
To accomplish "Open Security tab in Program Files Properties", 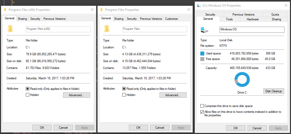I will click(132, 19).
